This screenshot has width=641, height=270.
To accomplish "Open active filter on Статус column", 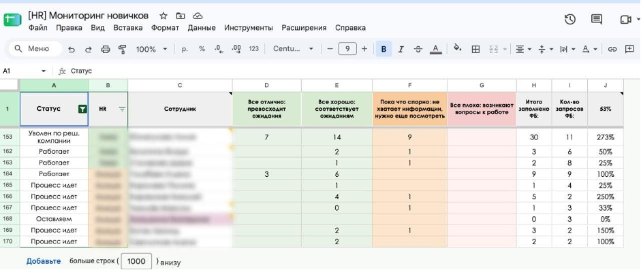I will click(82, 109).
